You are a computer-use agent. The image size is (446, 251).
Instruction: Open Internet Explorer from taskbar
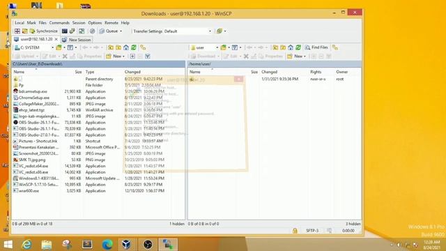pos(26,245)
